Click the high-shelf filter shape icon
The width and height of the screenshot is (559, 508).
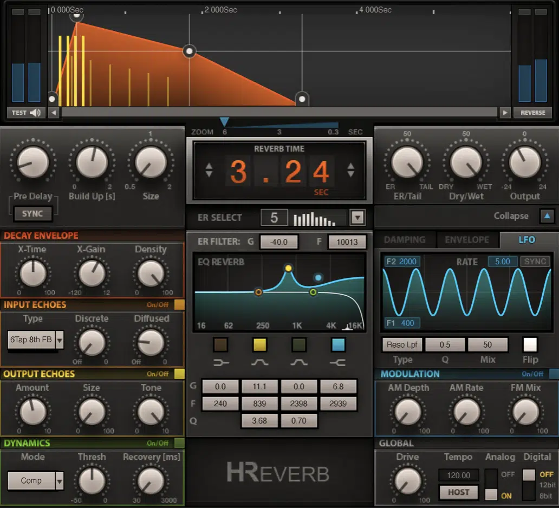[337, 362]
